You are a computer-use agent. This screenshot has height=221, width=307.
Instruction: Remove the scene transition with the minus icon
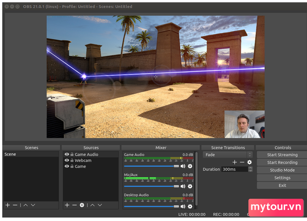point(242,162)
